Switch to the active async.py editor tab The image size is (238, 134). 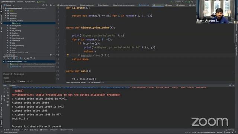pyautogui.click(x=157, y=5)
